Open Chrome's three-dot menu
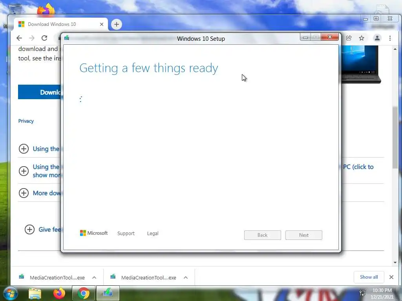This screenshot has height=301, width=402. coord(390,38)
